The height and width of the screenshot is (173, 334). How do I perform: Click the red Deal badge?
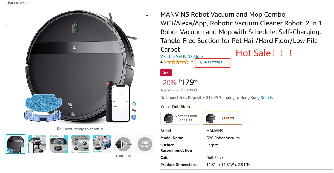coord(166,73)
